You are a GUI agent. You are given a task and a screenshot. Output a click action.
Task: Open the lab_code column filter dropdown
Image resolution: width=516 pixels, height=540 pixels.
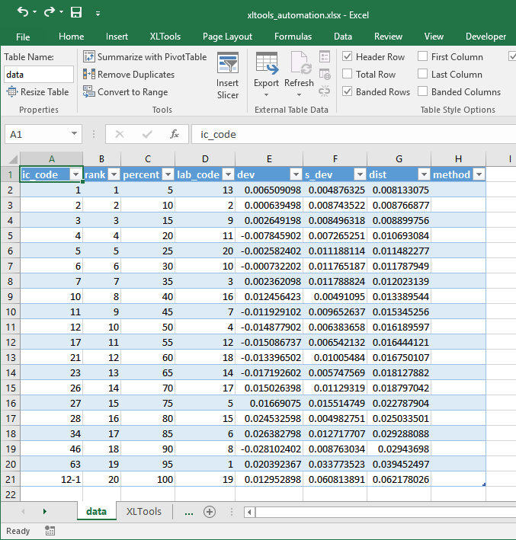(x=228, y=174)
